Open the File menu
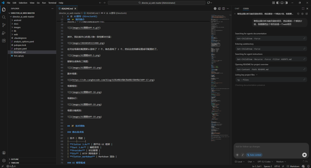The height and width of the screenshot is (168, 311). point(9,3)
